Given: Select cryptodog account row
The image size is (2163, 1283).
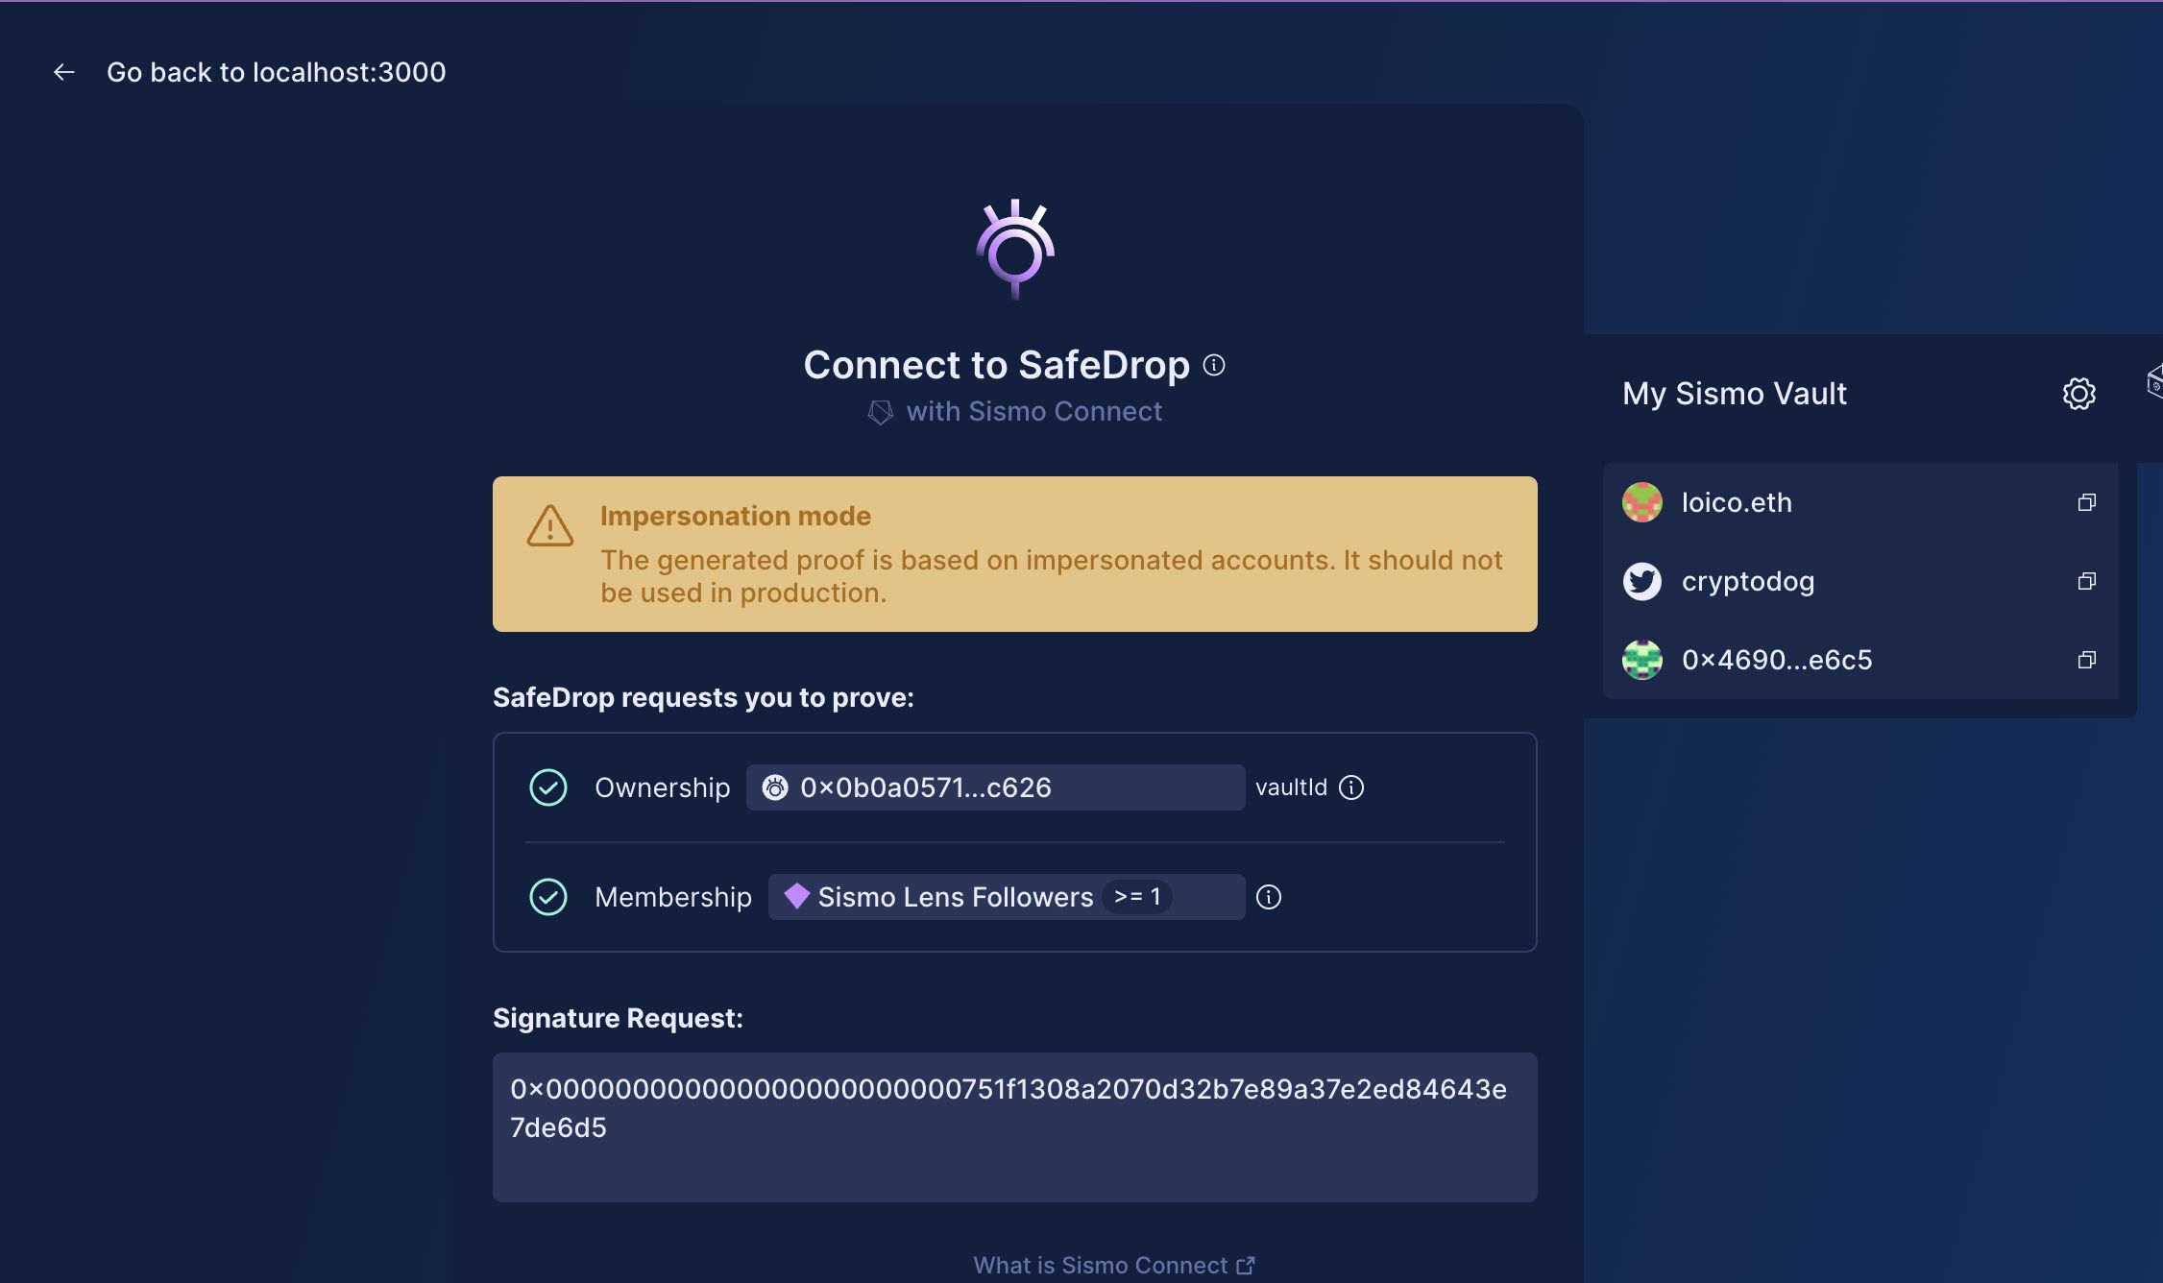Looking at the screenshot, I should (1859, 581).
